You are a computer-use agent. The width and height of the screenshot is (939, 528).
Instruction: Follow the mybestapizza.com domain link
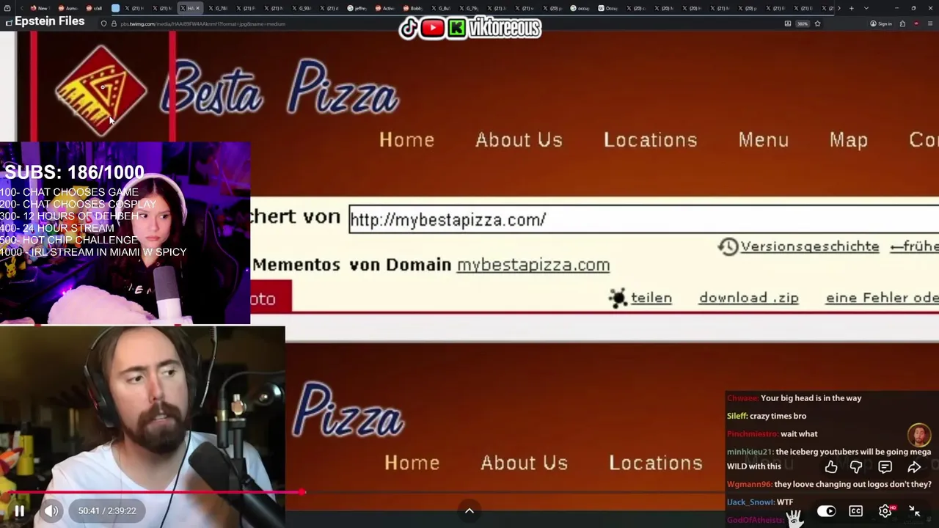pyautogui.click(x=533, y=265)
